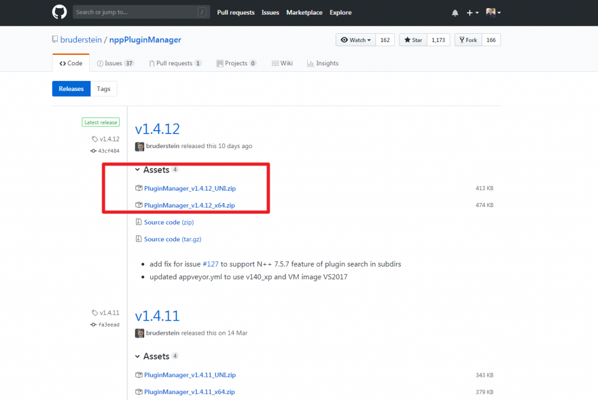Click the 413 KB file size
The image size is (598, 400).
point(484,188)
